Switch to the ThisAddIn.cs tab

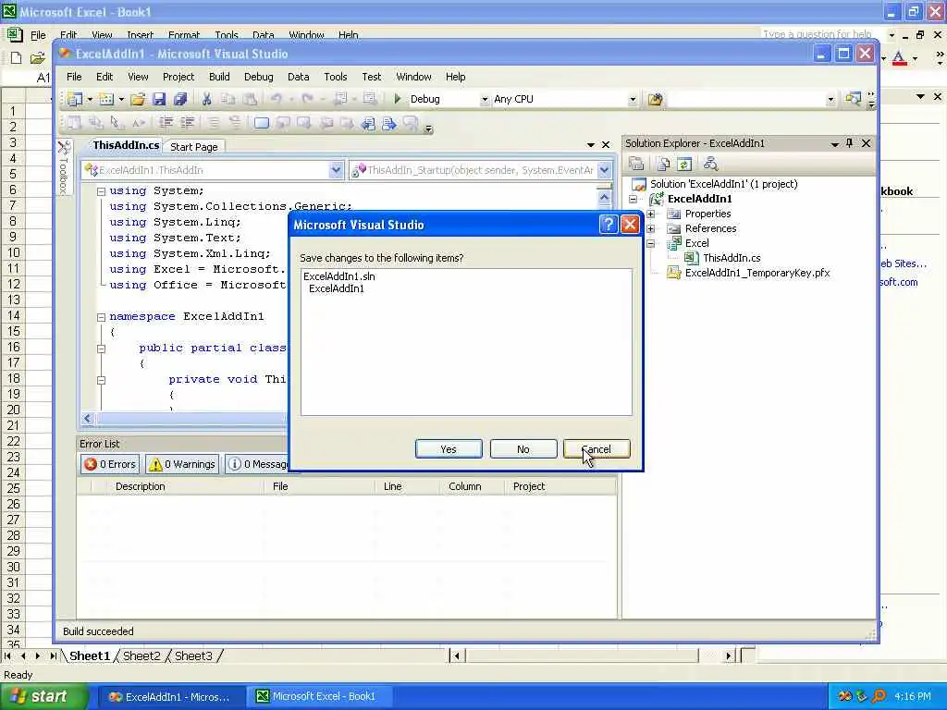(x=126, y=145)
